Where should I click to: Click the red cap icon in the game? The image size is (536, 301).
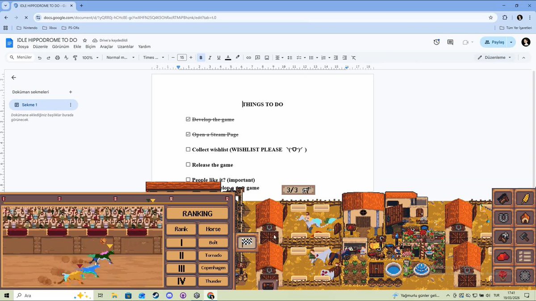pyautogui.click(x=503, y=257)
